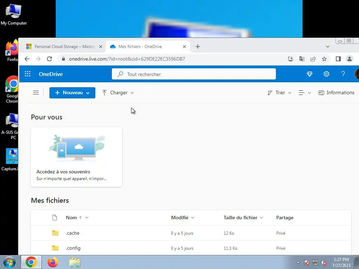
Task: Select the Mes fichiers - OneDrive tab
Action: pyautogui.click(x=148, y=47)
